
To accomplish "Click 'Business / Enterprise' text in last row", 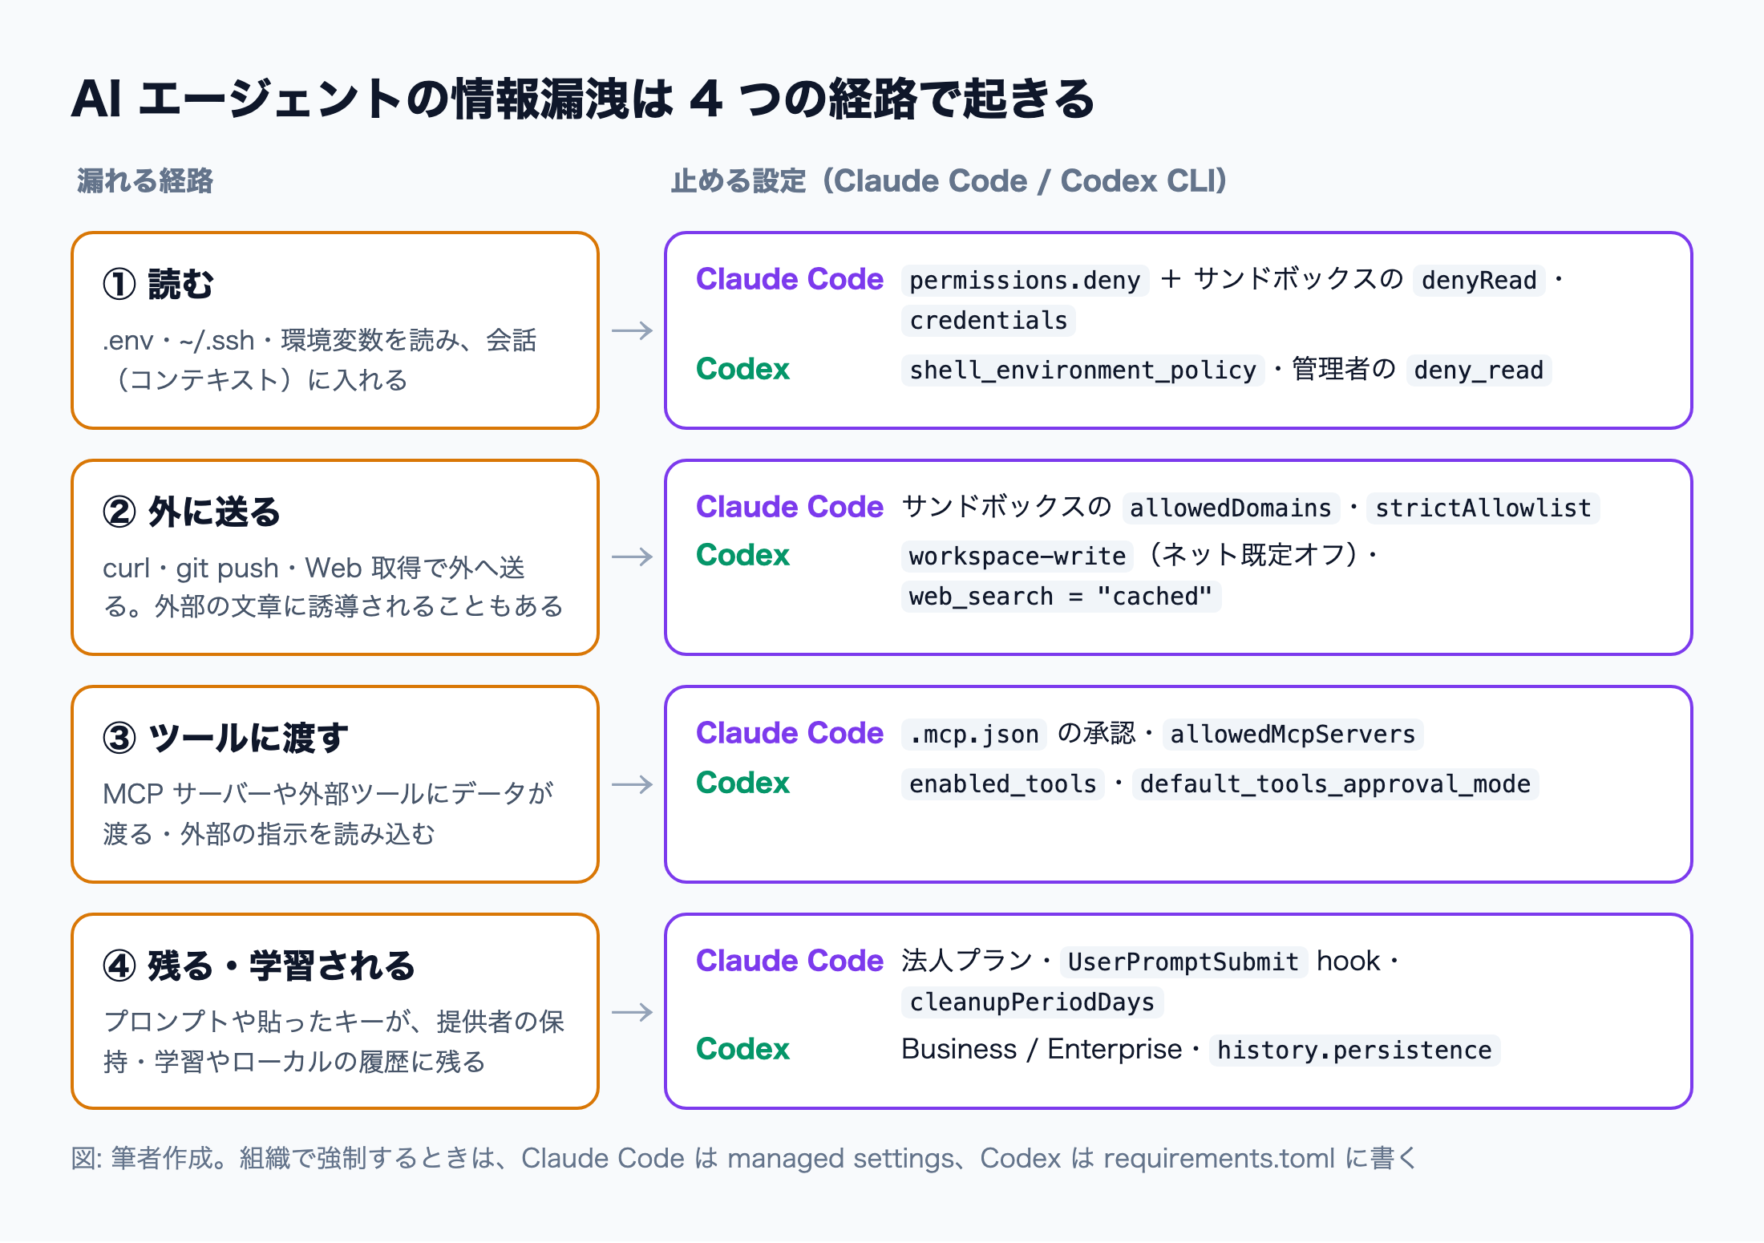I will tap(1042, 1049).
